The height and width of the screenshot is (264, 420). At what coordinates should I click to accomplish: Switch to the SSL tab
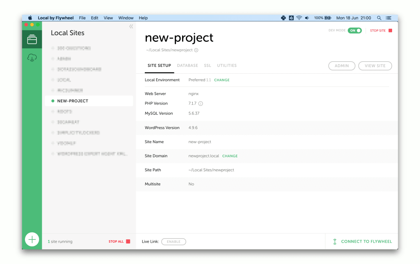(208, 66)
